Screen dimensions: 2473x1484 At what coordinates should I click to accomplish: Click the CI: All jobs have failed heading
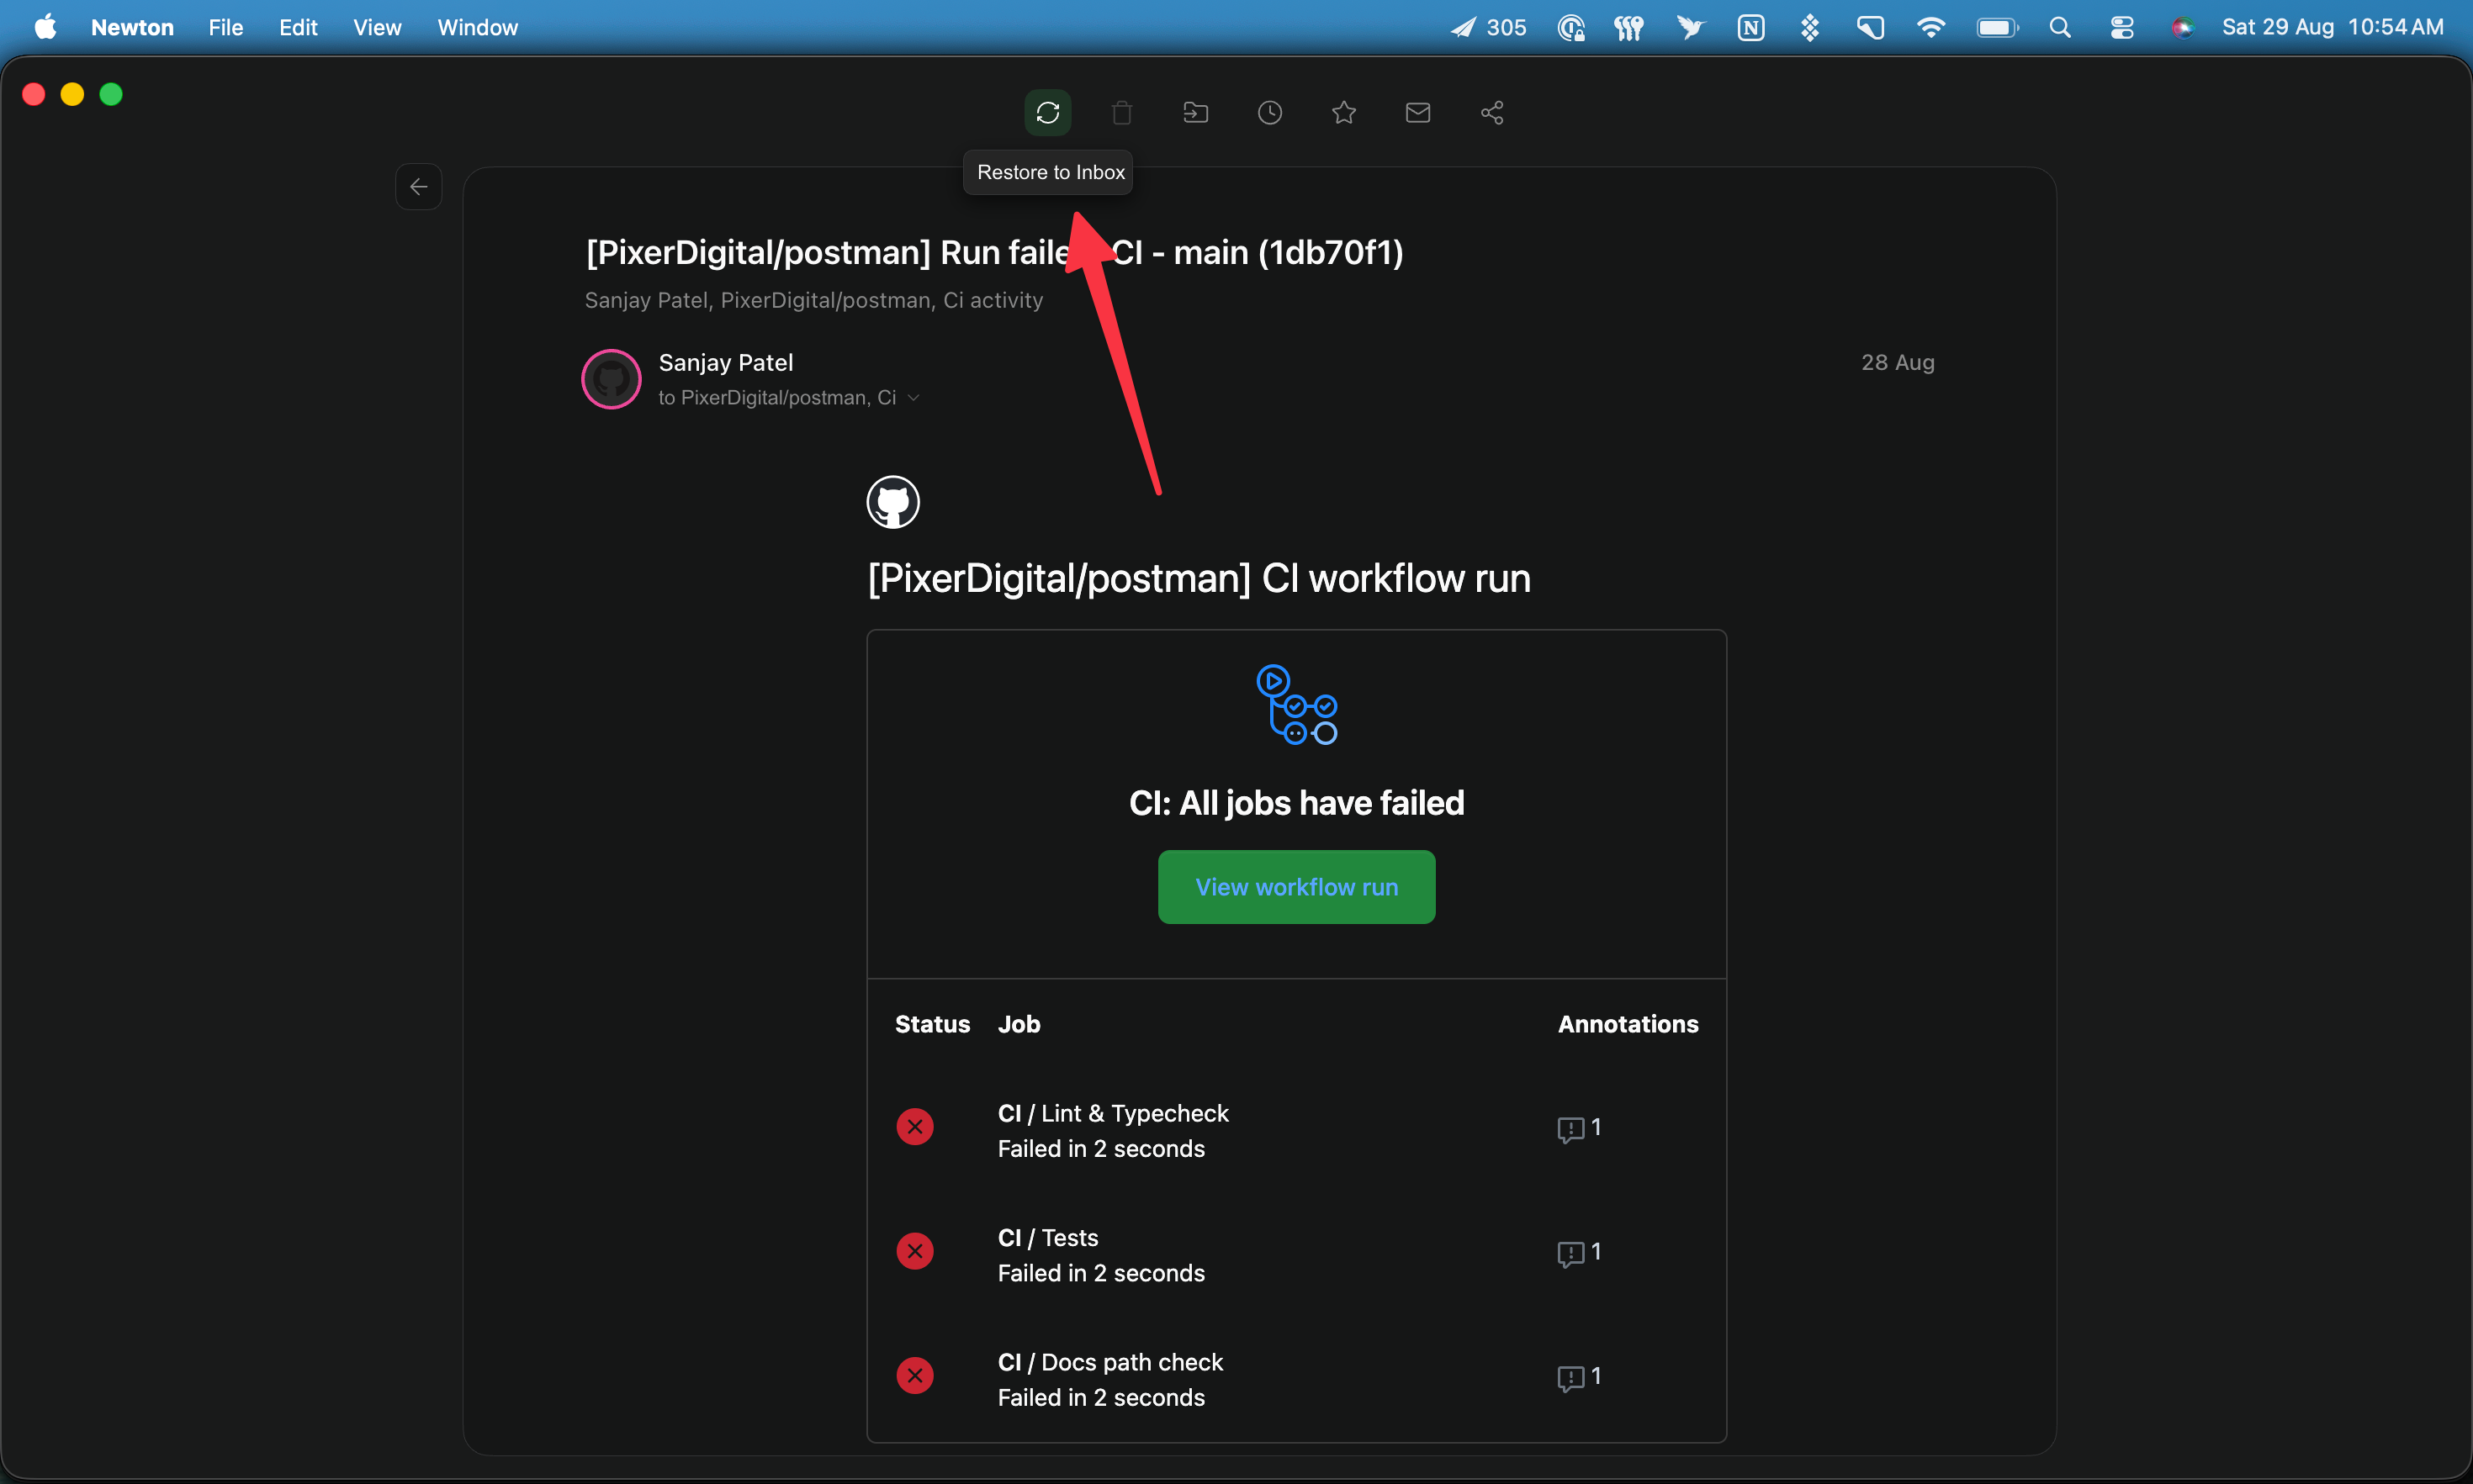tap(1296, 803)
